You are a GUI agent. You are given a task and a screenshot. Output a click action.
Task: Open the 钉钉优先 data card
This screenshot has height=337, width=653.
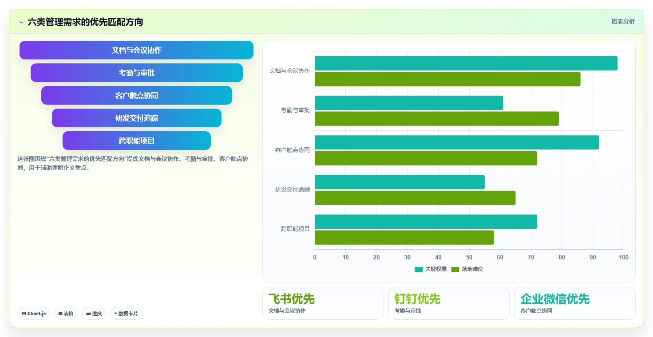449,303
